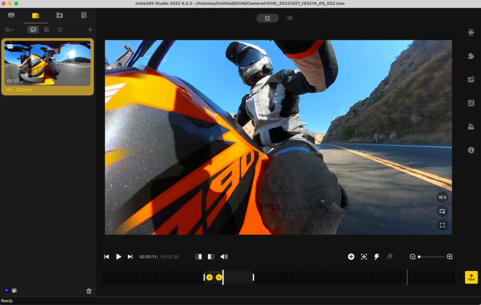Jump to the previous frame
The height and width of the screenshot is (305, 481).
pyautogui.click(x=106, y=257)
